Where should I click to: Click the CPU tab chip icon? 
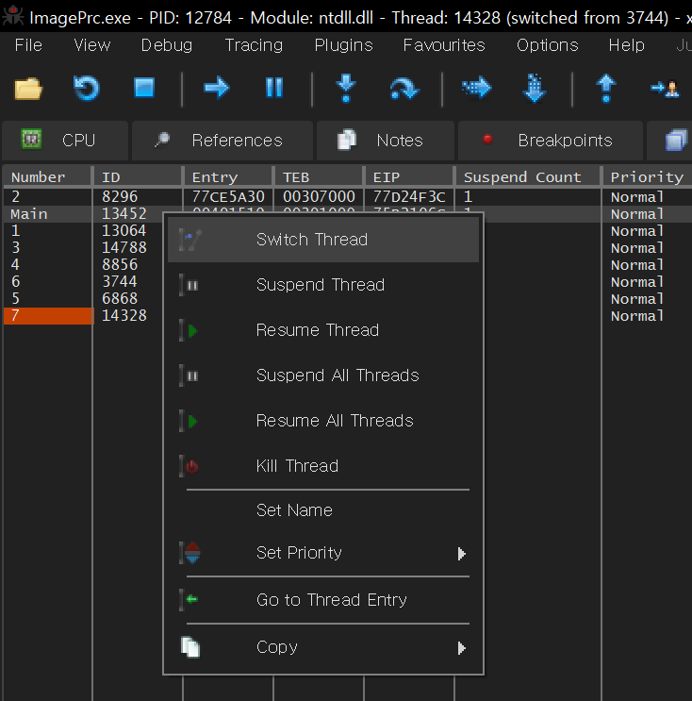(x=31, y=140)
